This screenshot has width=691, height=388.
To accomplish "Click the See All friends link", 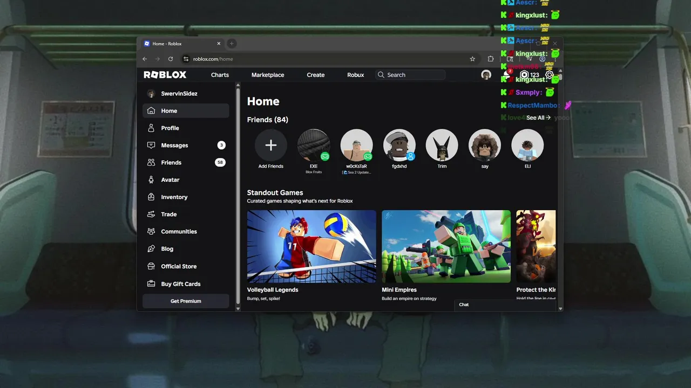I will tap(538, 117).
